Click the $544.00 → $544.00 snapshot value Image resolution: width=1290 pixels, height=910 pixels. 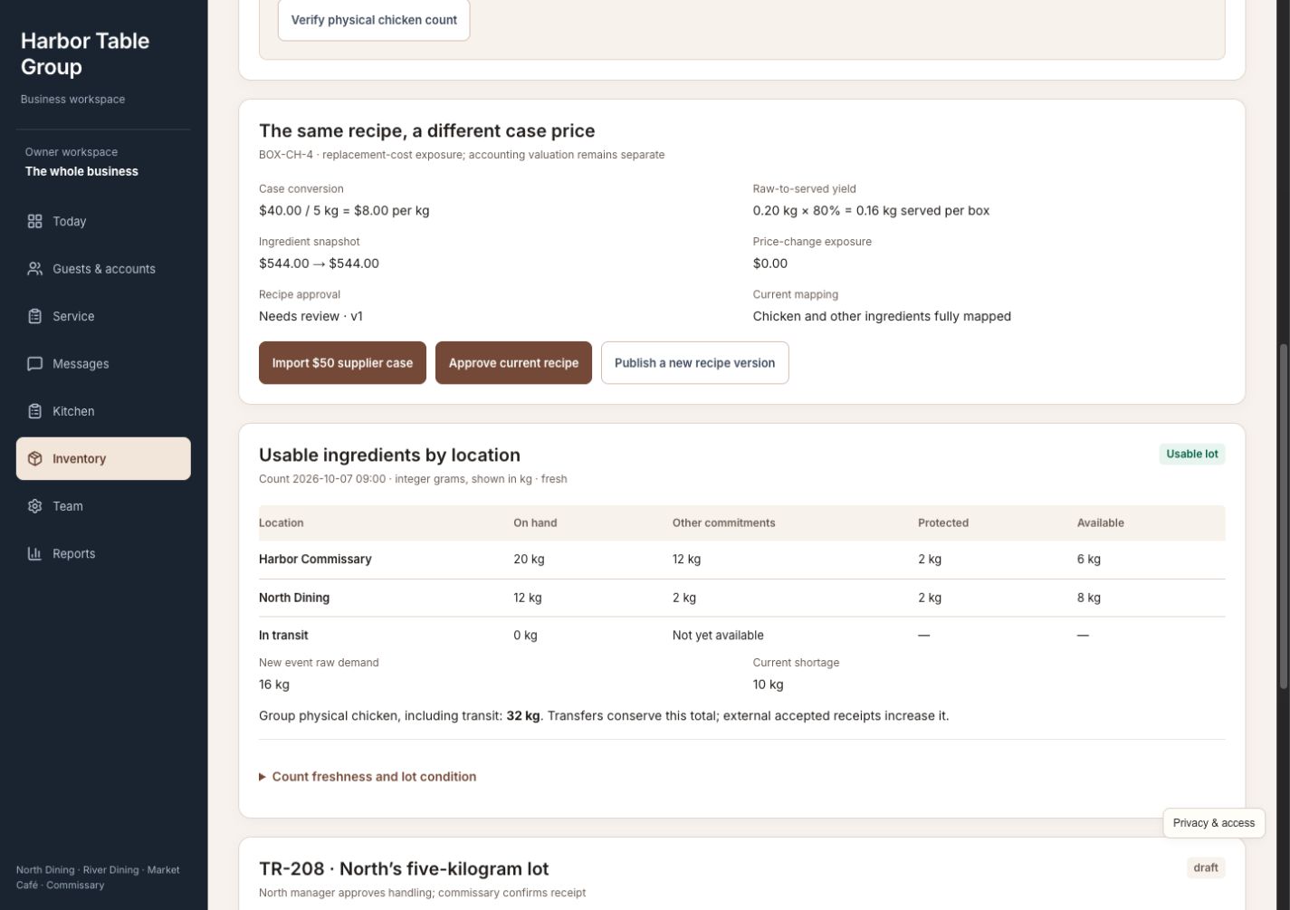(319, 263)
